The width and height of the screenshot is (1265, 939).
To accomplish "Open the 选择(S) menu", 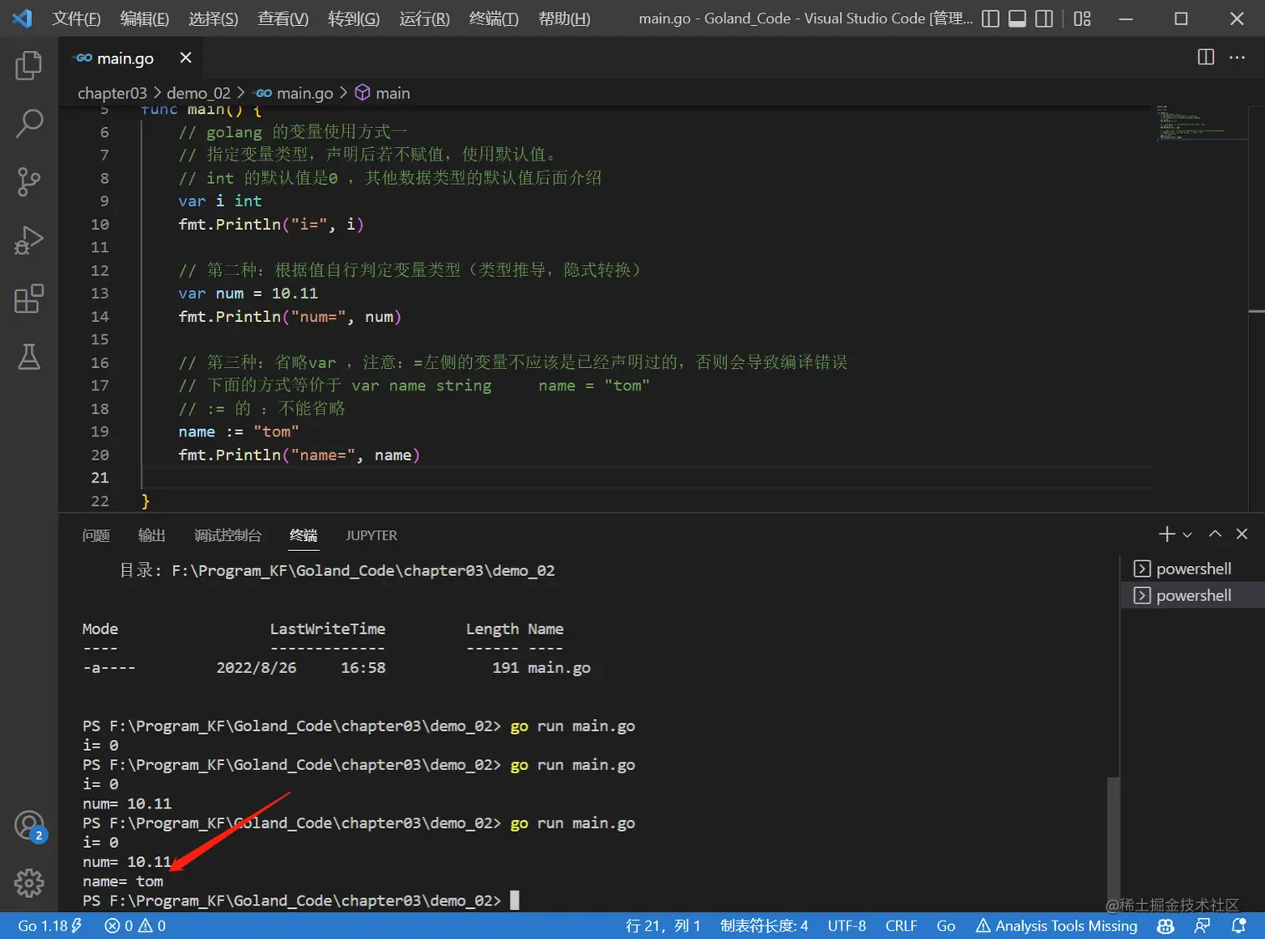I will click(x=213, y=18).
